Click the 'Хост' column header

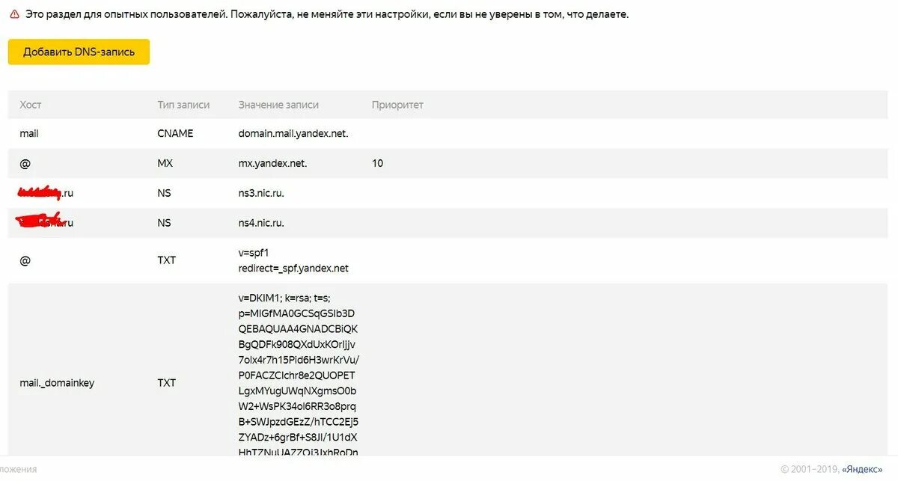click(31, 105)
